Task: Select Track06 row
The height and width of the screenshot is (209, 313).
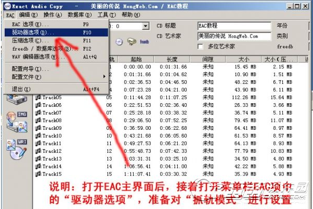Action: pyautogui.click(x=171, y=105)
